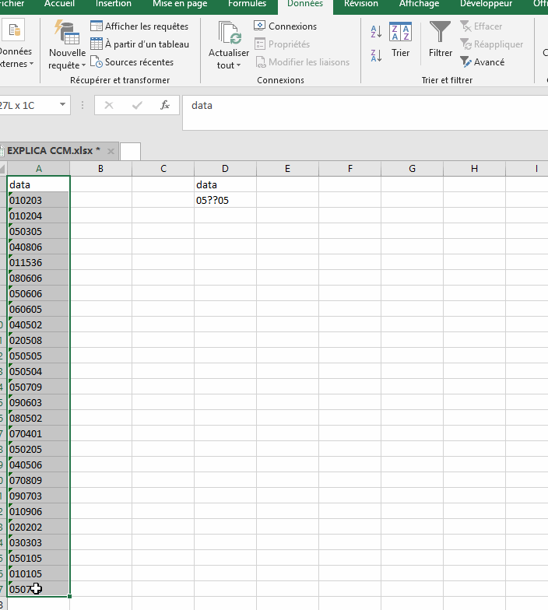
Task: Click cell containing 050305
Action: click(39, 231)
